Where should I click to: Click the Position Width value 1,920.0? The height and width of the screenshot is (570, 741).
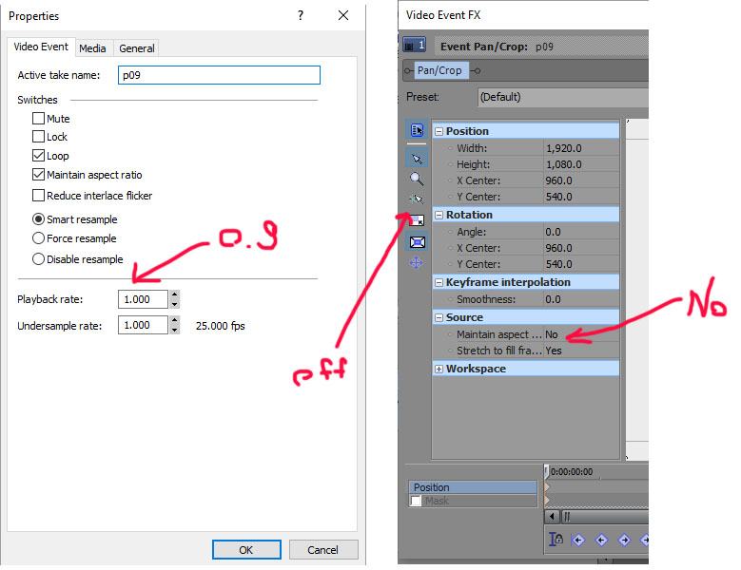tap(581, 148)
